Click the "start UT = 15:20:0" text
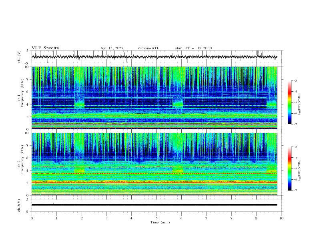Screen dimensions: 317x245 pyautogui.click(x=193, y=48)
